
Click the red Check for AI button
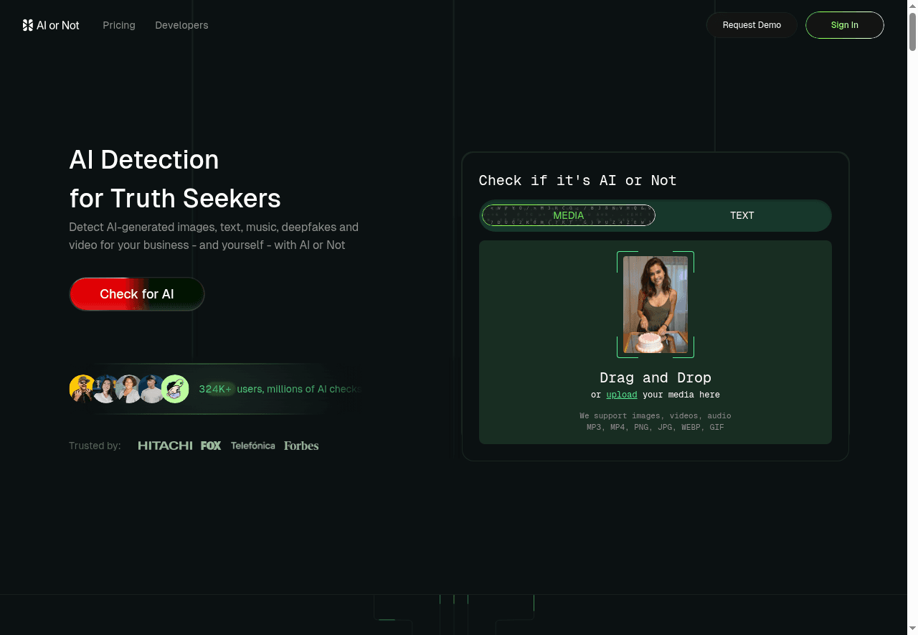(x=137, y=294)
